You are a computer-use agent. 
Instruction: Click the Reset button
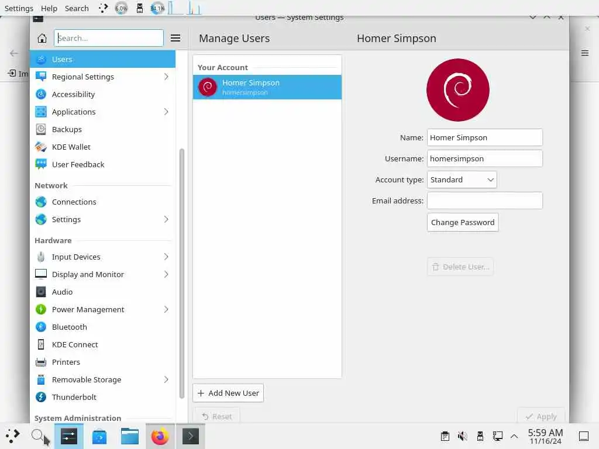pos(216,416)
